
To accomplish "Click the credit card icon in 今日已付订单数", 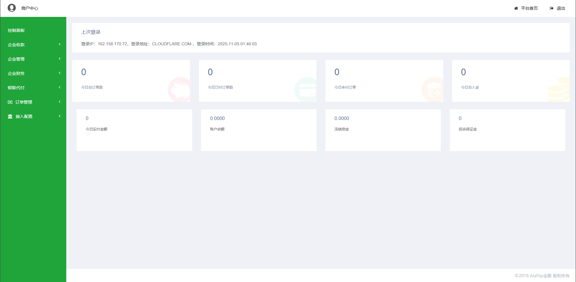I will [x=306, y=90].
